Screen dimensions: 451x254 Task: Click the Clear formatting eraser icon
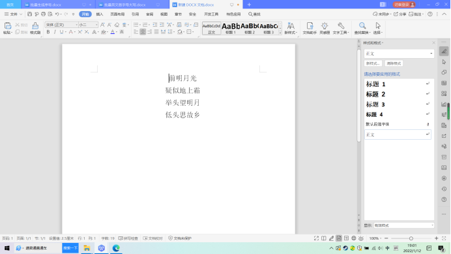pyautogui.click(x=117, y=25)
